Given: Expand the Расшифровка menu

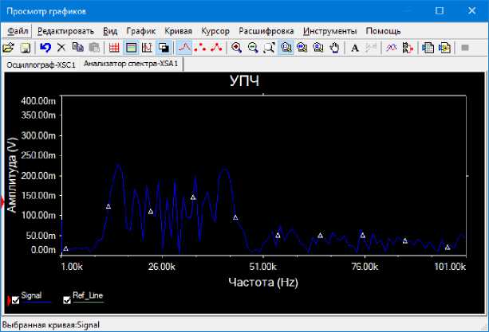Looking at the screenshot, I should (x=266, y=30).
